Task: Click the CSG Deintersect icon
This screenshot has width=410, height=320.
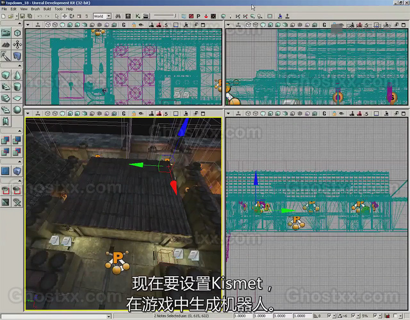Action: click(17, 151)
